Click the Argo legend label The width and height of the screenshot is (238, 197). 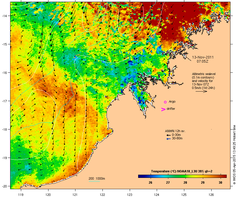[172, 101]
